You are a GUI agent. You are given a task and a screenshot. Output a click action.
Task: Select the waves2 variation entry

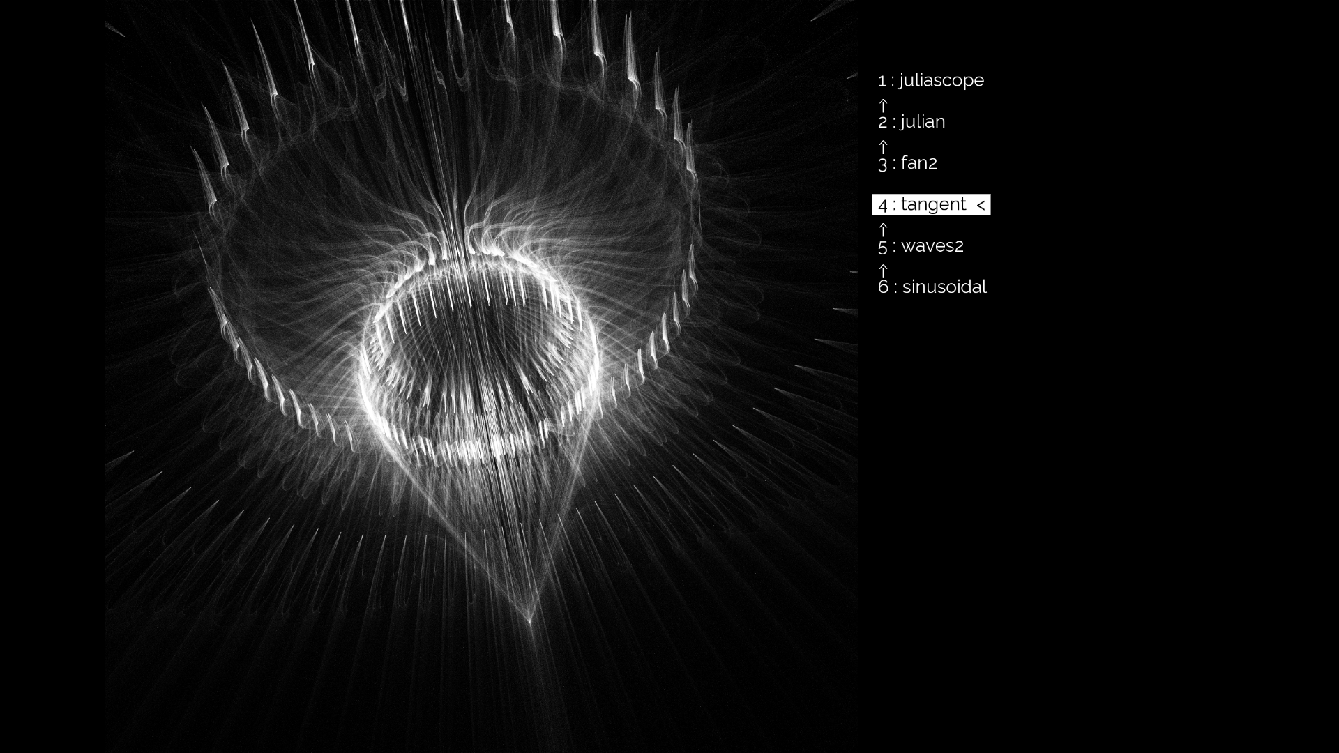click(x=932, y=246)
